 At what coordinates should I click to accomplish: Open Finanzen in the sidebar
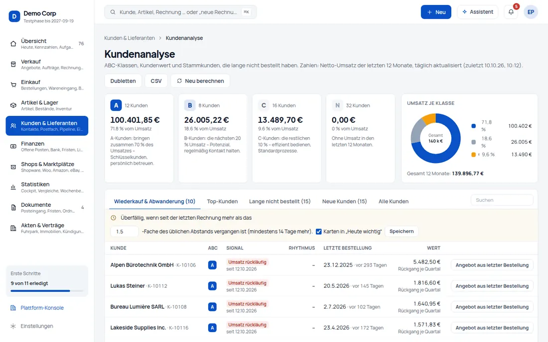[x=47, y=147]
